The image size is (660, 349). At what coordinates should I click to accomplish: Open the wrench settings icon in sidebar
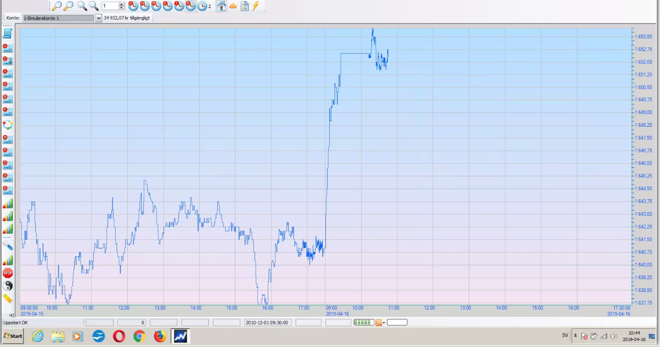tap(7, 245)
